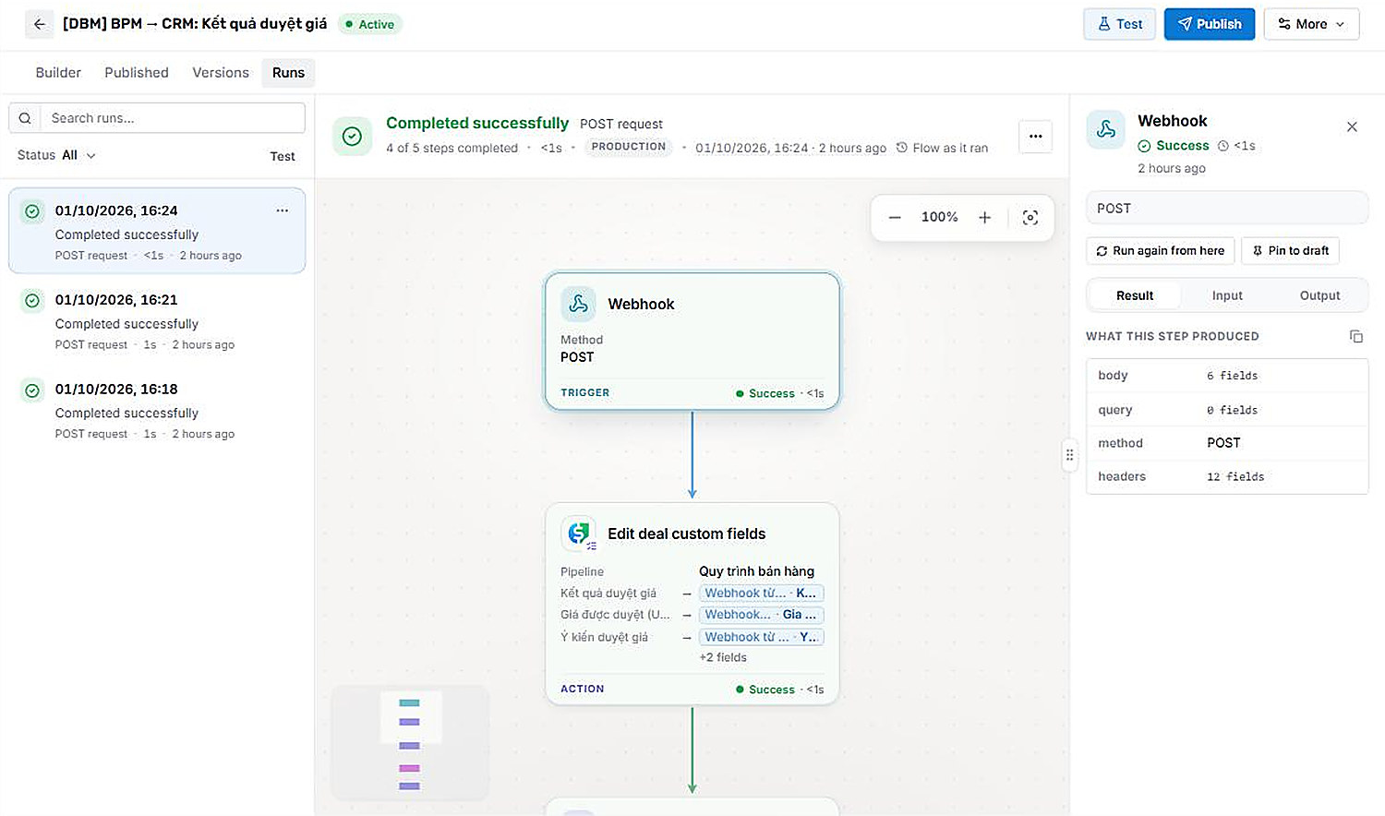Viewport: 1385px width, 816px height.
Task: Click the Publish button
Action: [x=1210, y=24]
